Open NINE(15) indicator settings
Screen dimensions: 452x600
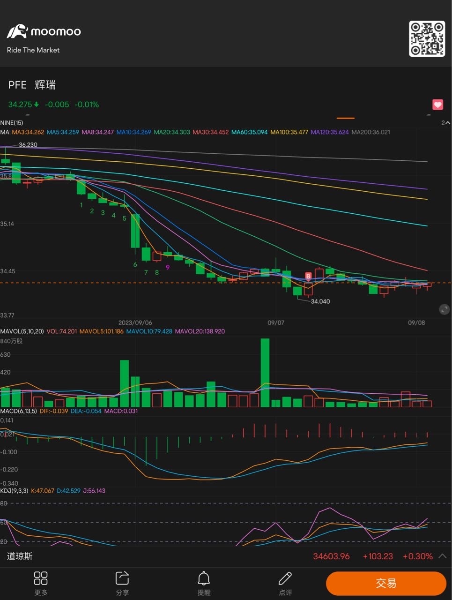[12, 123]
